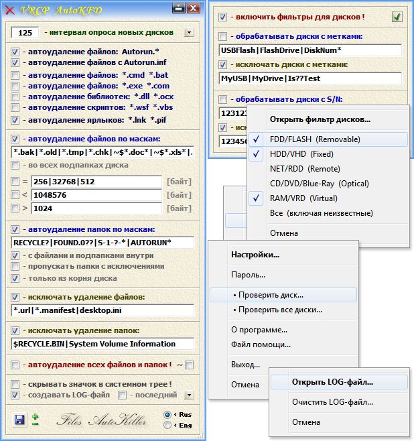Enable the less-than size filter checkbox
414x441 pixels.
[15, 194]
